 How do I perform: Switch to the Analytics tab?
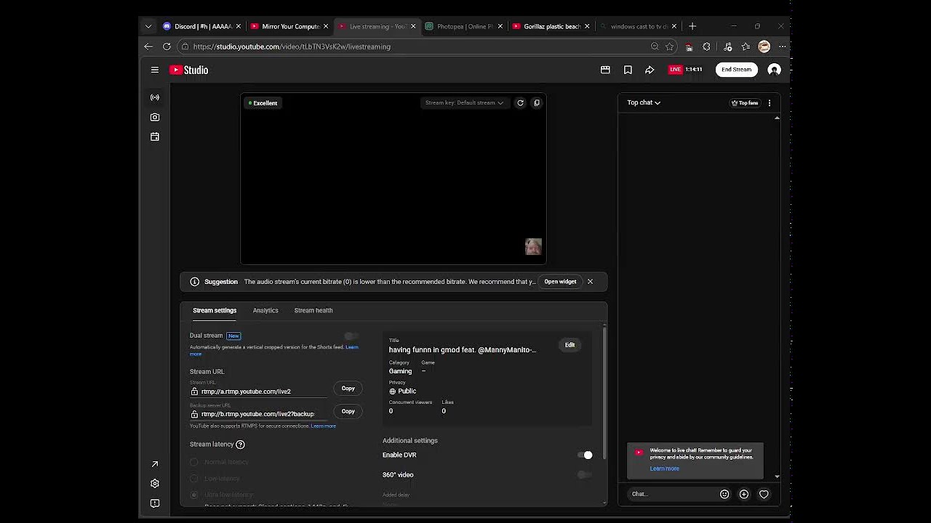pos(265,311)
